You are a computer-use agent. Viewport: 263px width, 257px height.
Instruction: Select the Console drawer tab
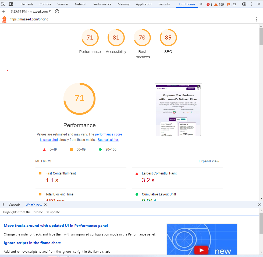[15, 205]
